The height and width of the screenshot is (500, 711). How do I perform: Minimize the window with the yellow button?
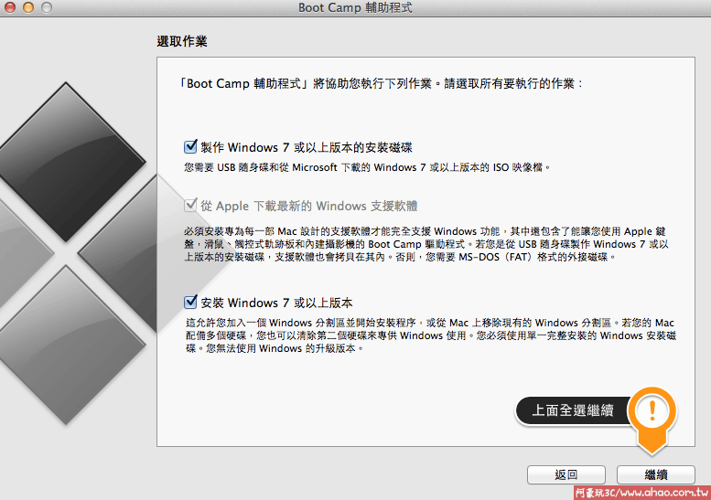click(28, 7)
